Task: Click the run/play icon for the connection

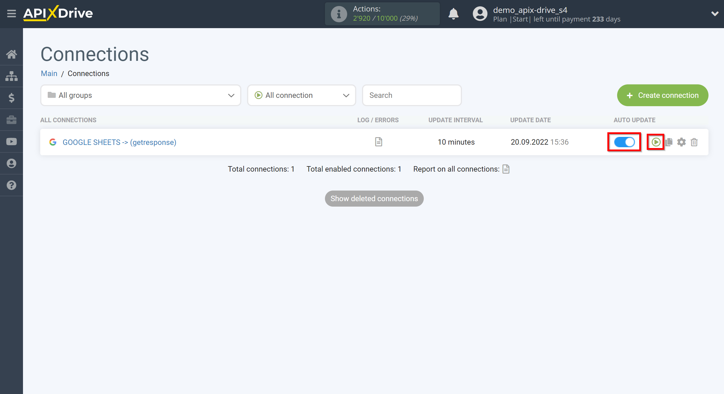Action: tap(655, 142)
